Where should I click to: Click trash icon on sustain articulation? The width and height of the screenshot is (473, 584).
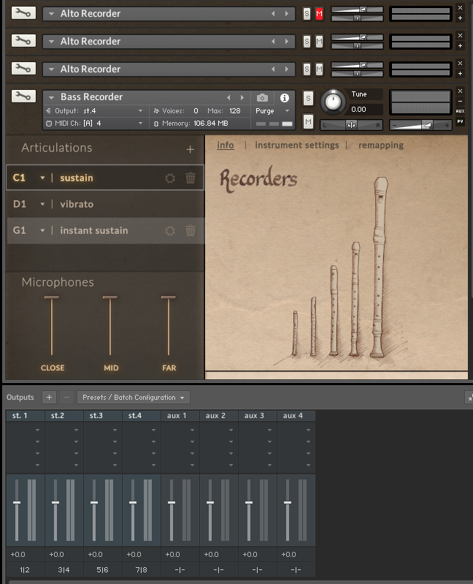[x=191, y=178]
